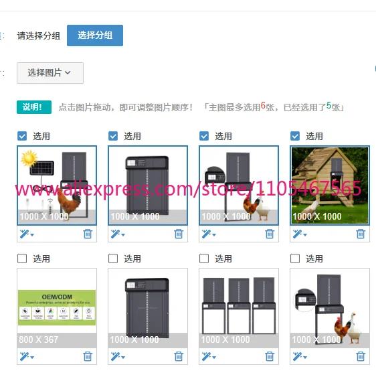Click the 请选择分组 text
The image size is (376, 375).
39,35
